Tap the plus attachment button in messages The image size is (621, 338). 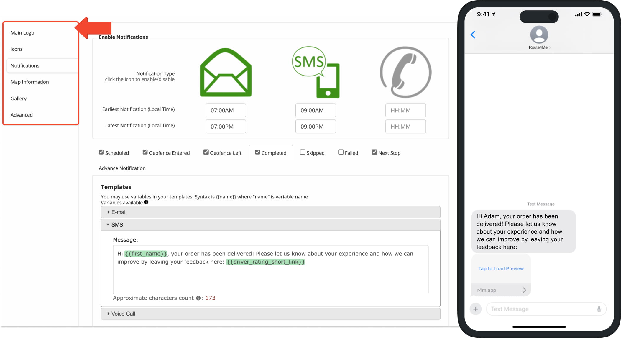pyautogui.click(x=475, y=309)
